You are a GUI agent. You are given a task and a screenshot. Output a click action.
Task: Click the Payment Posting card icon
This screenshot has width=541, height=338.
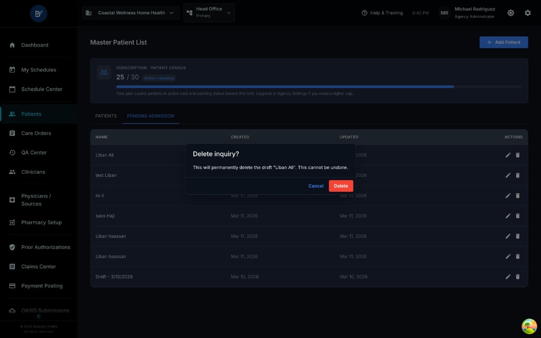(x=12, y=286)
